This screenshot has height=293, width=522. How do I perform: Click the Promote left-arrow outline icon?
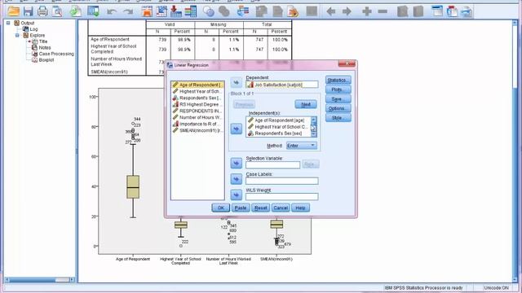[330, 12]
